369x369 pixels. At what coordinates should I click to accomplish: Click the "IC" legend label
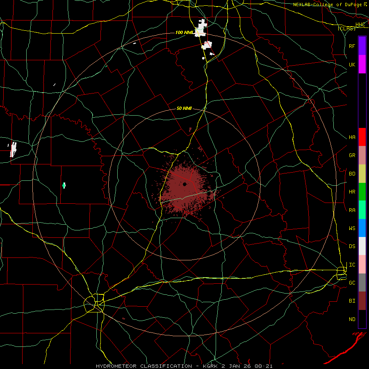pyautogui.click(x=352, y=265)
